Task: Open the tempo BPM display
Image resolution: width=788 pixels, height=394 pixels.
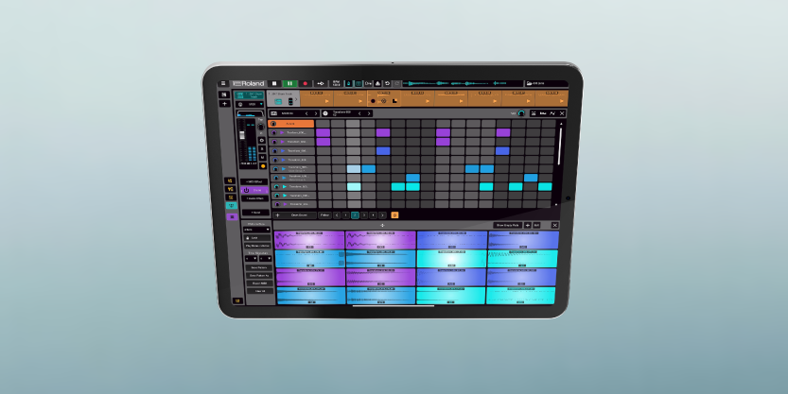Action: 336,83
